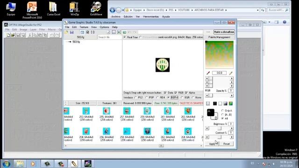Open Edit menu in Game Graphic Studio
This screenshot has height=168, width=299.
point(74,27)
